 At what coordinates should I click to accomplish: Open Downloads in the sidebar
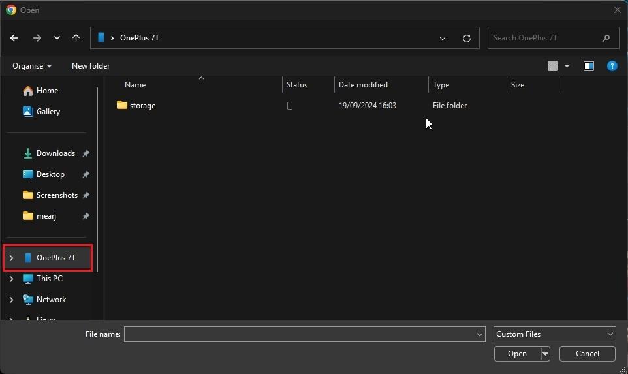tap(55, 153)
